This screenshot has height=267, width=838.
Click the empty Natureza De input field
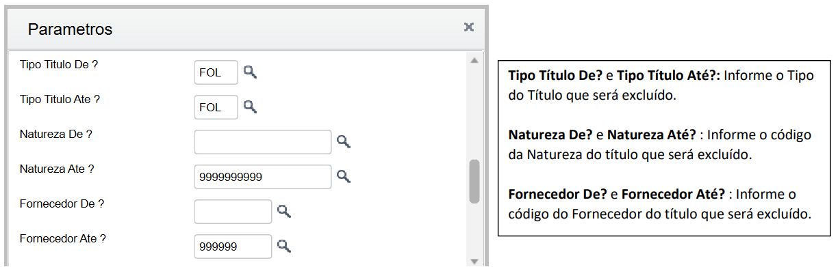point(263,141)
